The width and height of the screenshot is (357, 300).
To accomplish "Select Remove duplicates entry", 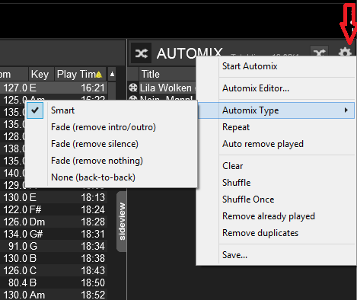I will point(276,233).
